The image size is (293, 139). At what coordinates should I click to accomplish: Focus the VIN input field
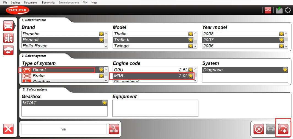(64, 129)
